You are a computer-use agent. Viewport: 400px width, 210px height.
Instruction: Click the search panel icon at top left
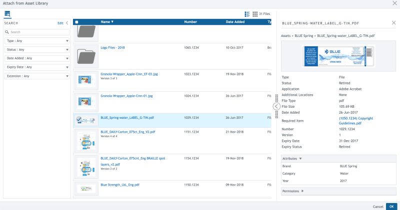(7, 14)
